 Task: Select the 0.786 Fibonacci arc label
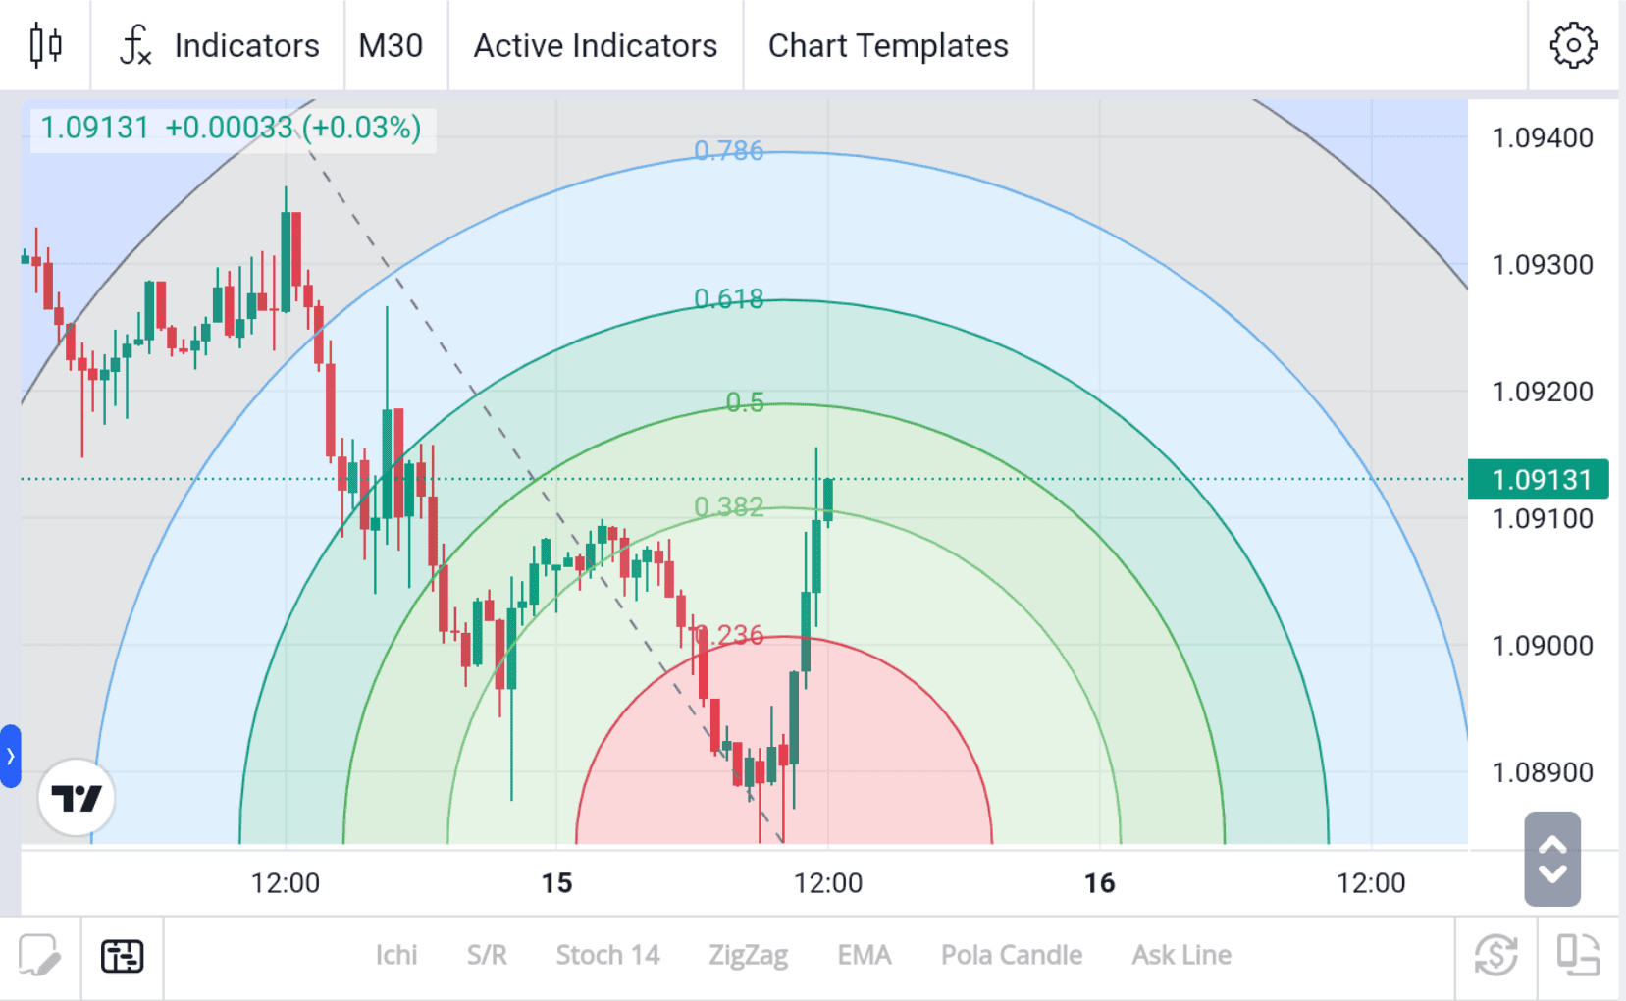(x=728, y=151)
